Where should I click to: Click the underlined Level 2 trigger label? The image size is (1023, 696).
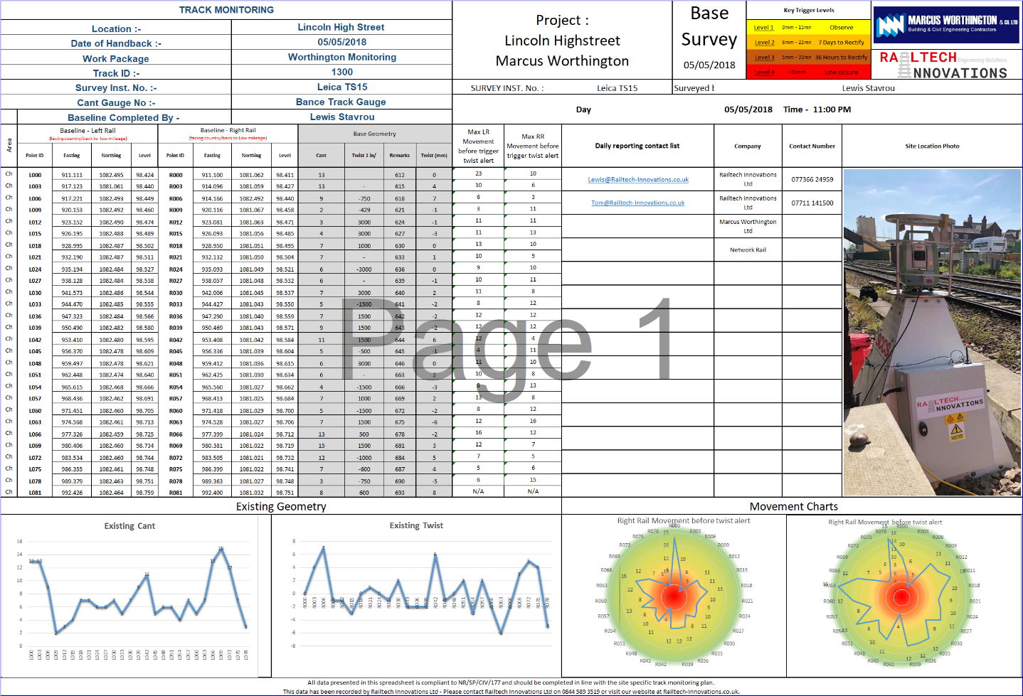[763, 43]
